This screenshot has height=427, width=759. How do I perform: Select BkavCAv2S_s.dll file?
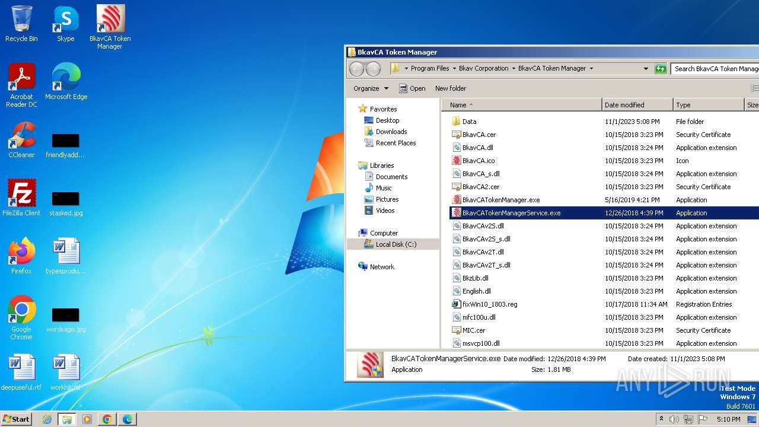pyautogui.click(x=481, y=239)
